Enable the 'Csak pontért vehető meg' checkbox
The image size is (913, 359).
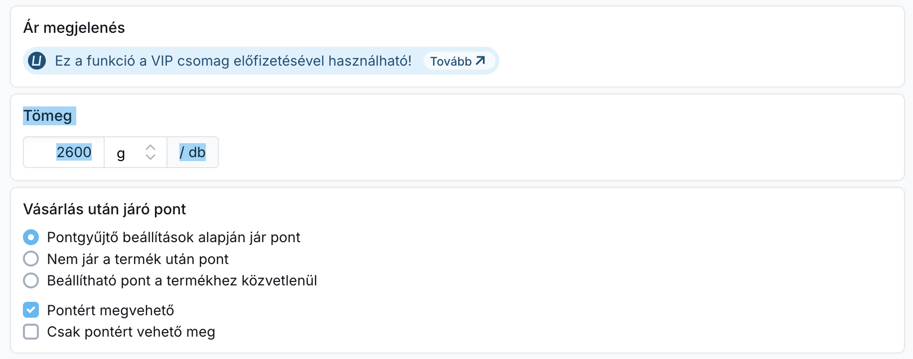31,332
